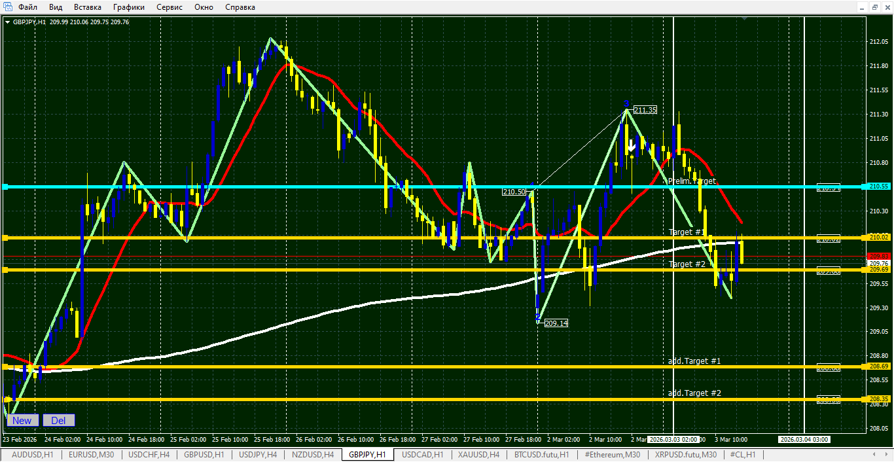This screenshot has width=894, height=462.
Task: Click the New button on the chart
Action: tap(22, 420)
